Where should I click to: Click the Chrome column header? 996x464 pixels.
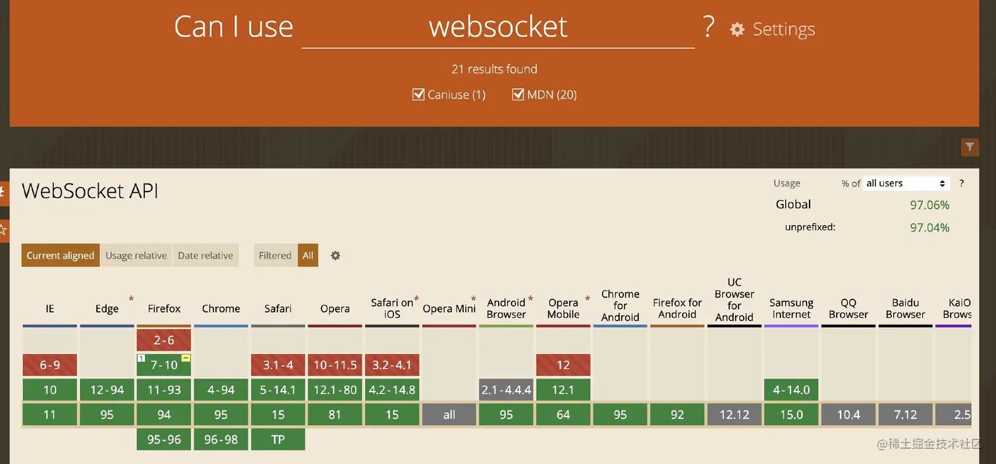221,309
